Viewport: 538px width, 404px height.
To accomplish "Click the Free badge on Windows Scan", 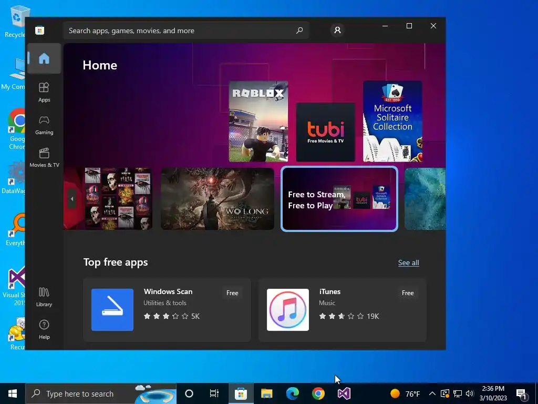I will [232, 293].
